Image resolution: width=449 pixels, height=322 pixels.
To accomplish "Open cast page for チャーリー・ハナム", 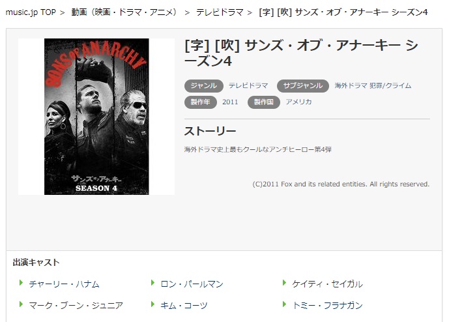I will 64,284.
